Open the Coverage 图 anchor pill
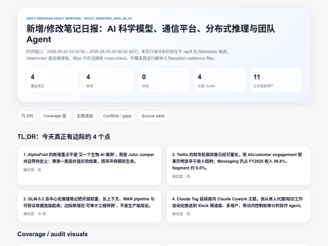 click(x=55, y=116)
